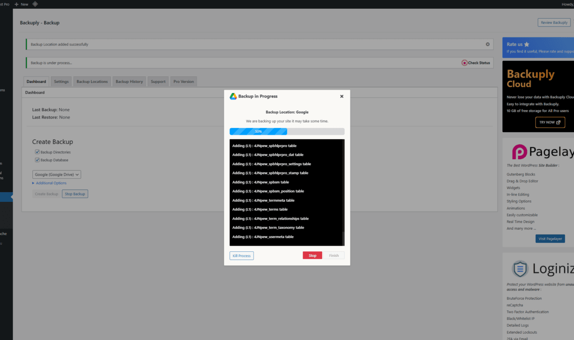Click the Rate us star icon

point(525,43)
